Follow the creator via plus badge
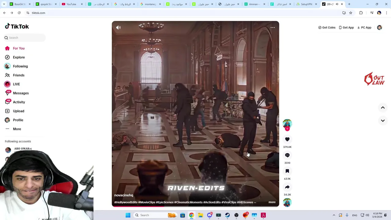The image size is (391, 220). pyautogui.click(x=287, y=129)
